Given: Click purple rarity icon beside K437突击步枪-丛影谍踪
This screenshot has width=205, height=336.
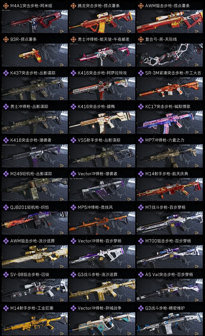Looking at the screenshot, I should pyautogui.click(x=6, y=73).
